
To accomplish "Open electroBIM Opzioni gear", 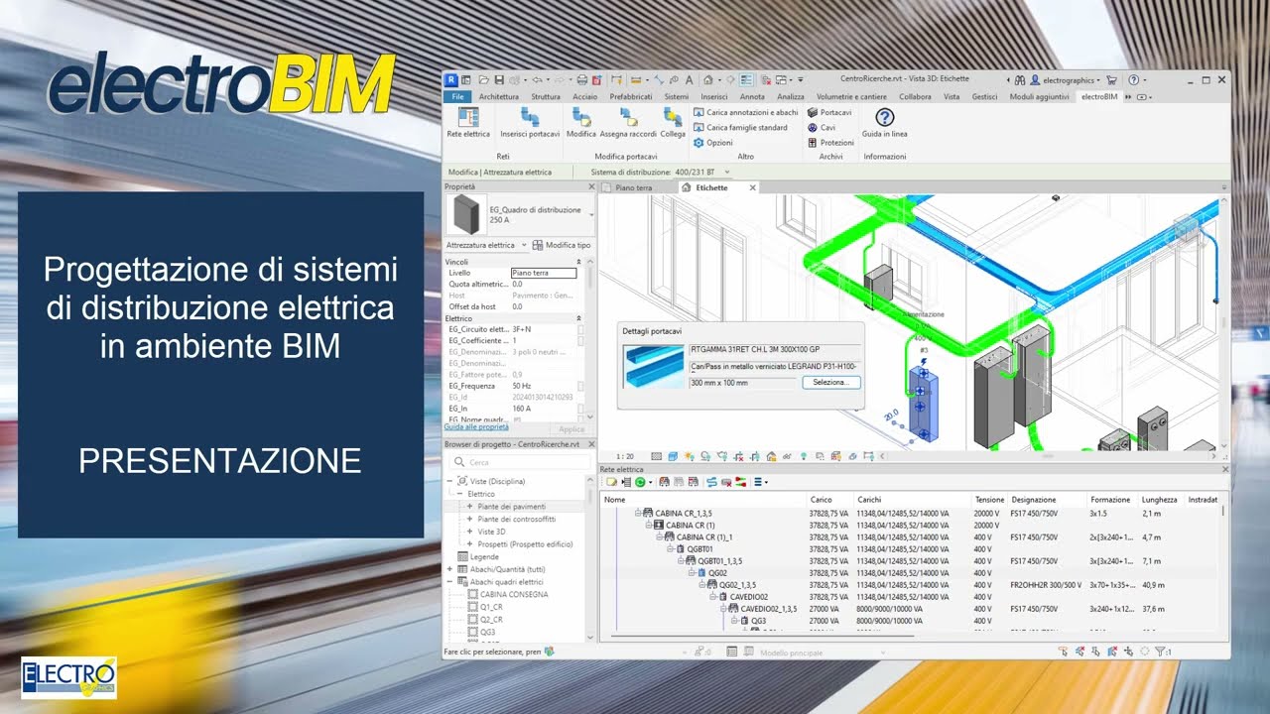I will [x=712, y=143].
